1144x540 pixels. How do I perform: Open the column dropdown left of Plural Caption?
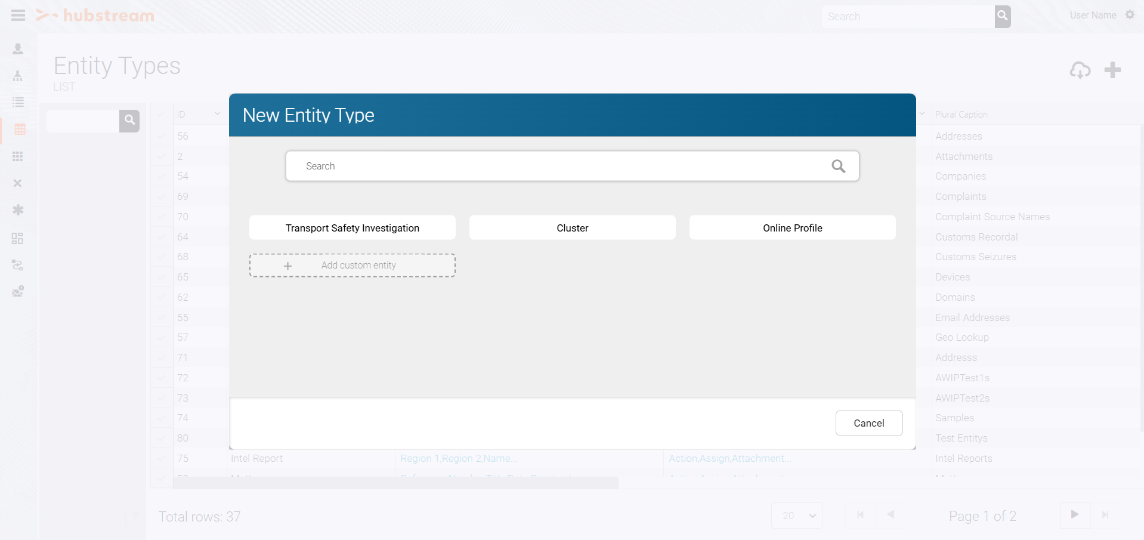point(922,114)
